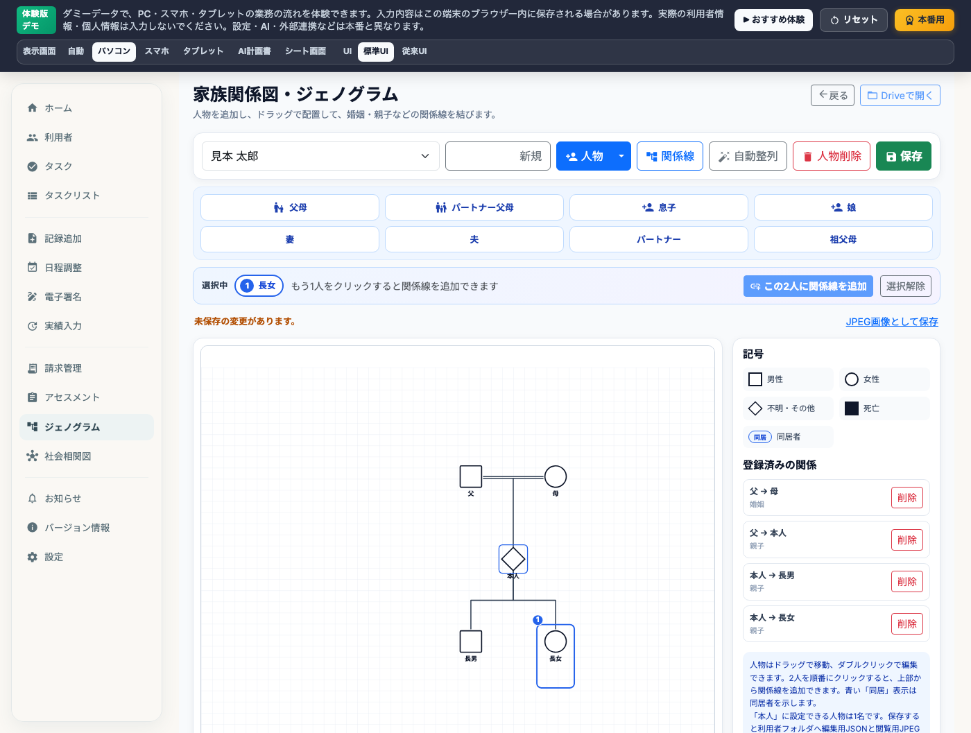Click the お知らせ bell icon

[x=32, y=499]
